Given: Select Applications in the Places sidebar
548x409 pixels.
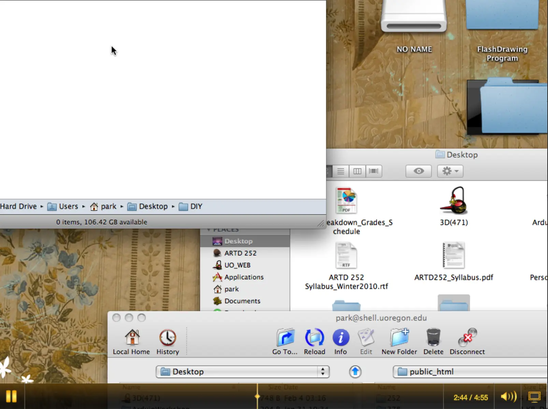Looking at the screenshot, I should [244, 277].
